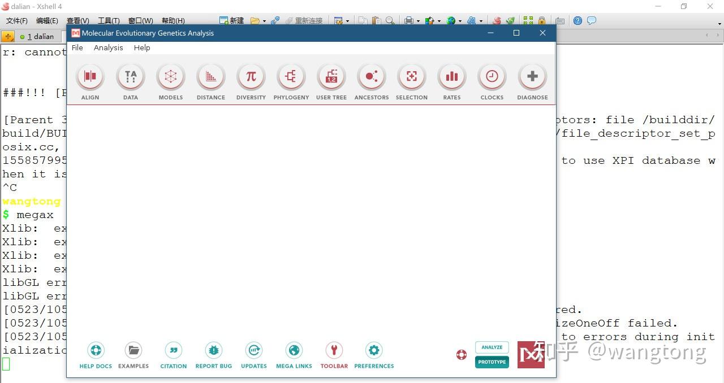
Task: Open HELP DOCS lifebuoy icon
Action: point(96,351)
